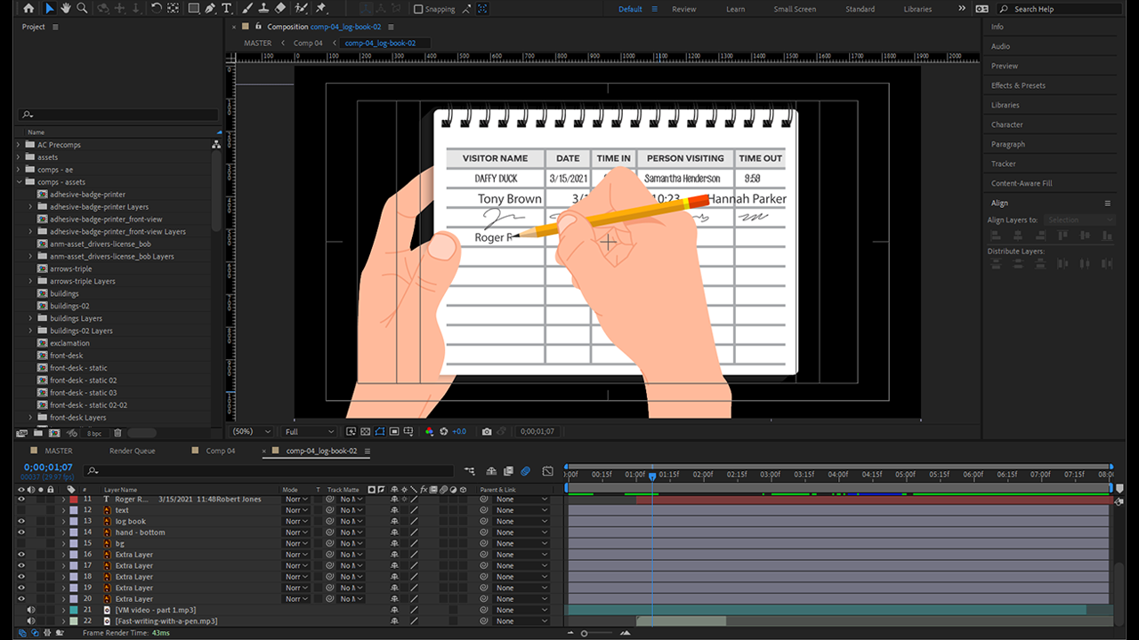
Task: Hide the 'log book' layer eye
Action: (x=22, y=522)
